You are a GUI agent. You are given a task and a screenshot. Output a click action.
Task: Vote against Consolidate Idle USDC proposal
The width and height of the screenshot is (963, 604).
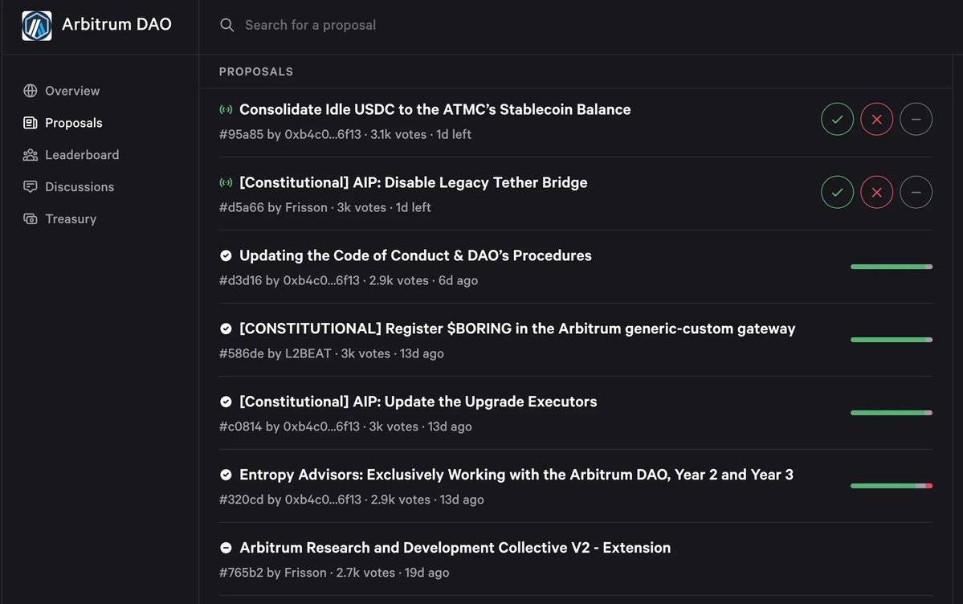pos(876,119)
